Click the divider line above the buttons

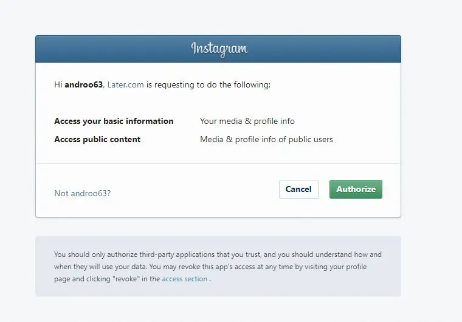218,163
